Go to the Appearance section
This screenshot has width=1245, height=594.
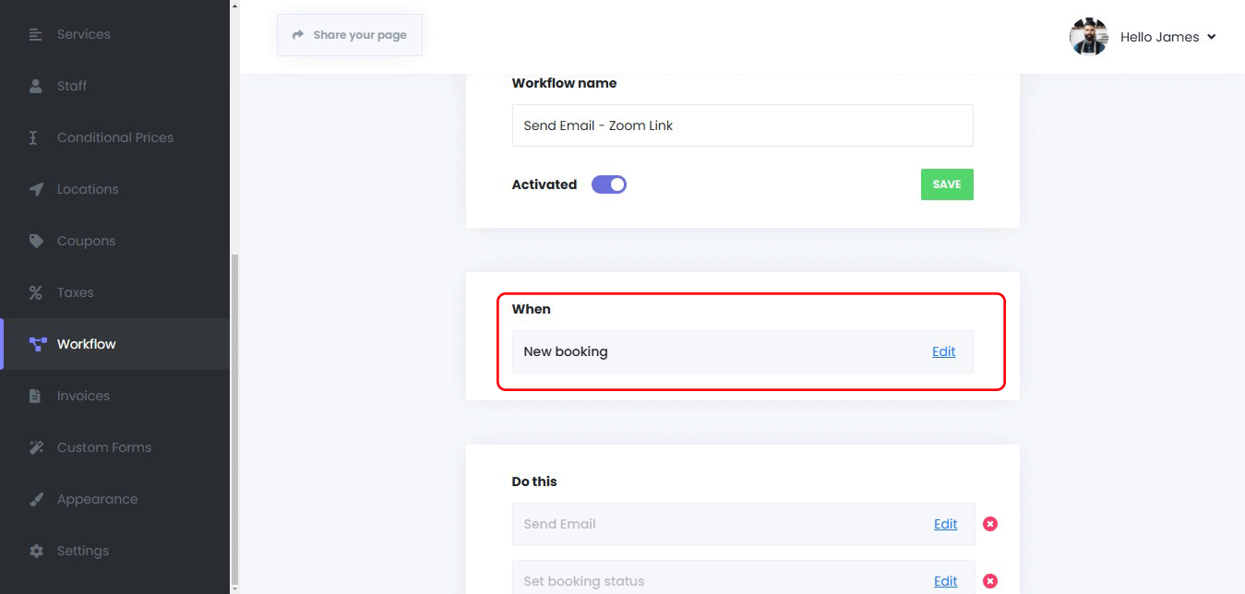coord(97,499)
